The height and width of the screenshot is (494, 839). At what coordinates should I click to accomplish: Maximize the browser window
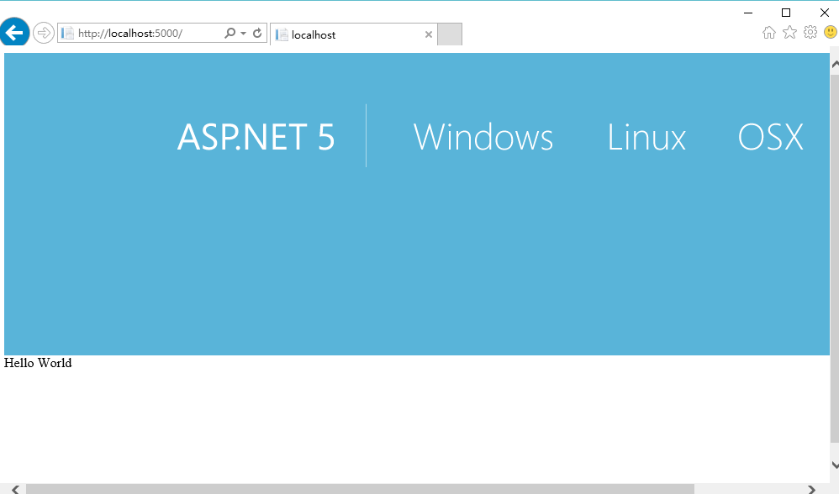[786, 13]
